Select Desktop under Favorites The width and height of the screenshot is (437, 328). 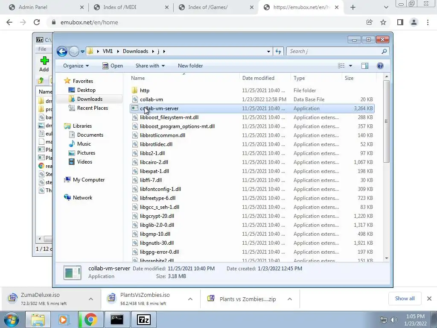(86, 90)
